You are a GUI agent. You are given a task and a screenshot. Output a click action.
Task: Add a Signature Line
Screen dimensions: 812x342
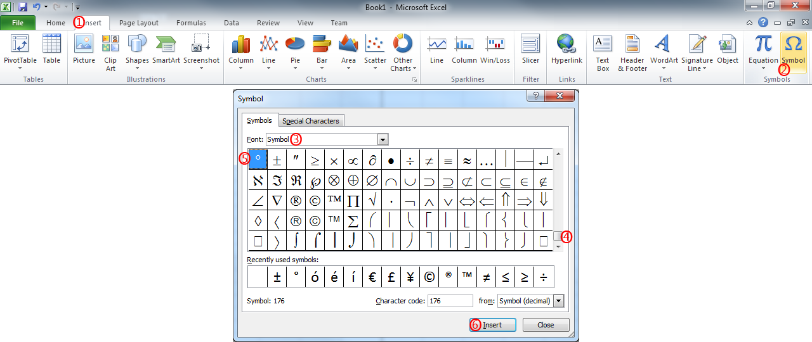pos(697,53)
